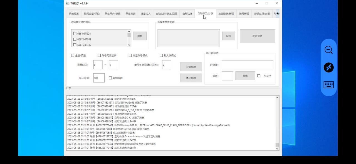Select account 66610911924 in the number list
The height and width of the screenshot is (164, 356).
tap(75, 33)
